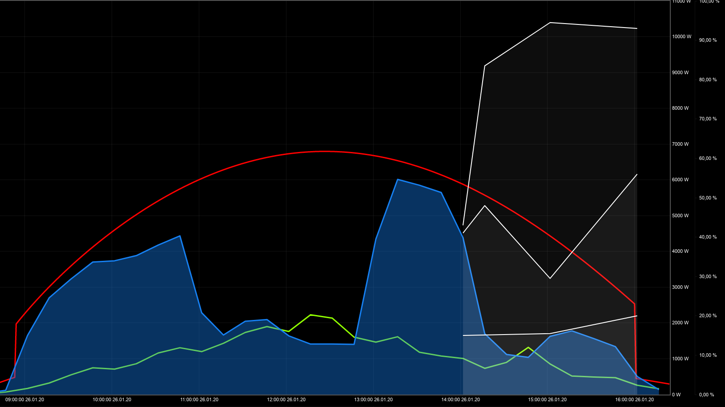Click the 0 W axis label
The image size is (725, 407).
[676, 395]
